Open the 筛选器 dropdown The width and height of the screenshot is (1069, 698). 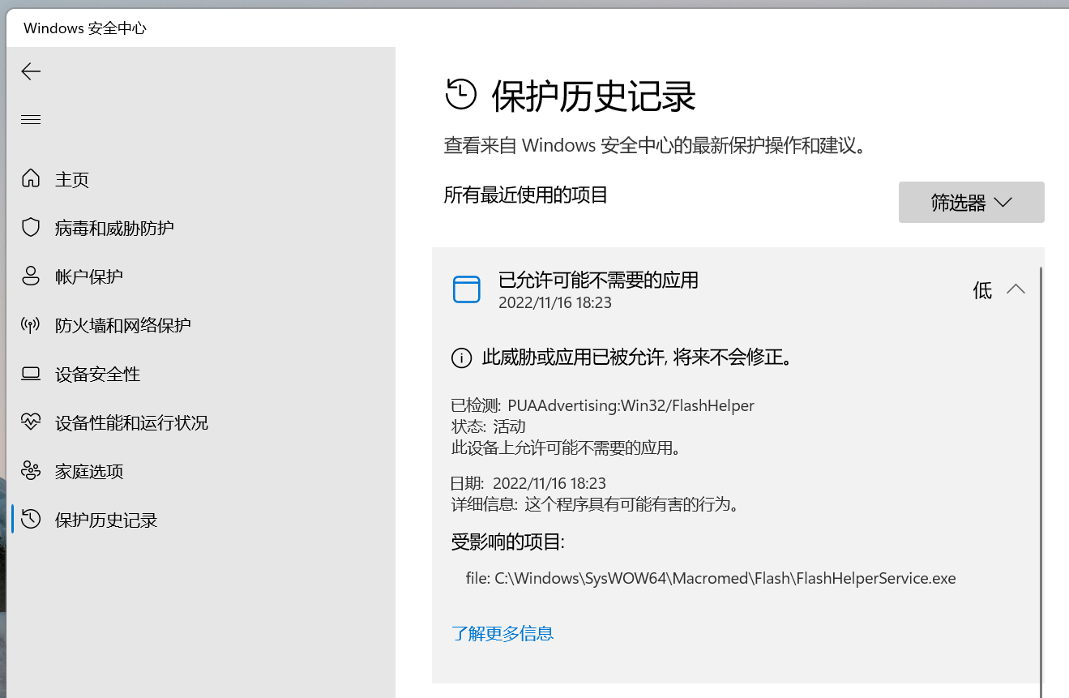[971, 202]
